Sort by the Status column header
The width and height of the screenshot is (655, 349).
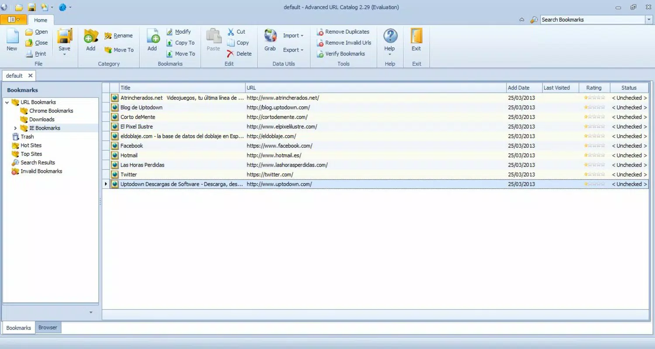pos(629,88)
